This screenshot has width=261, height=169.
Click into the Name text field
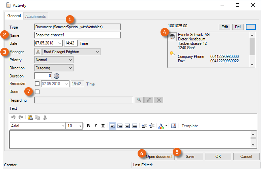click(78, 35)
